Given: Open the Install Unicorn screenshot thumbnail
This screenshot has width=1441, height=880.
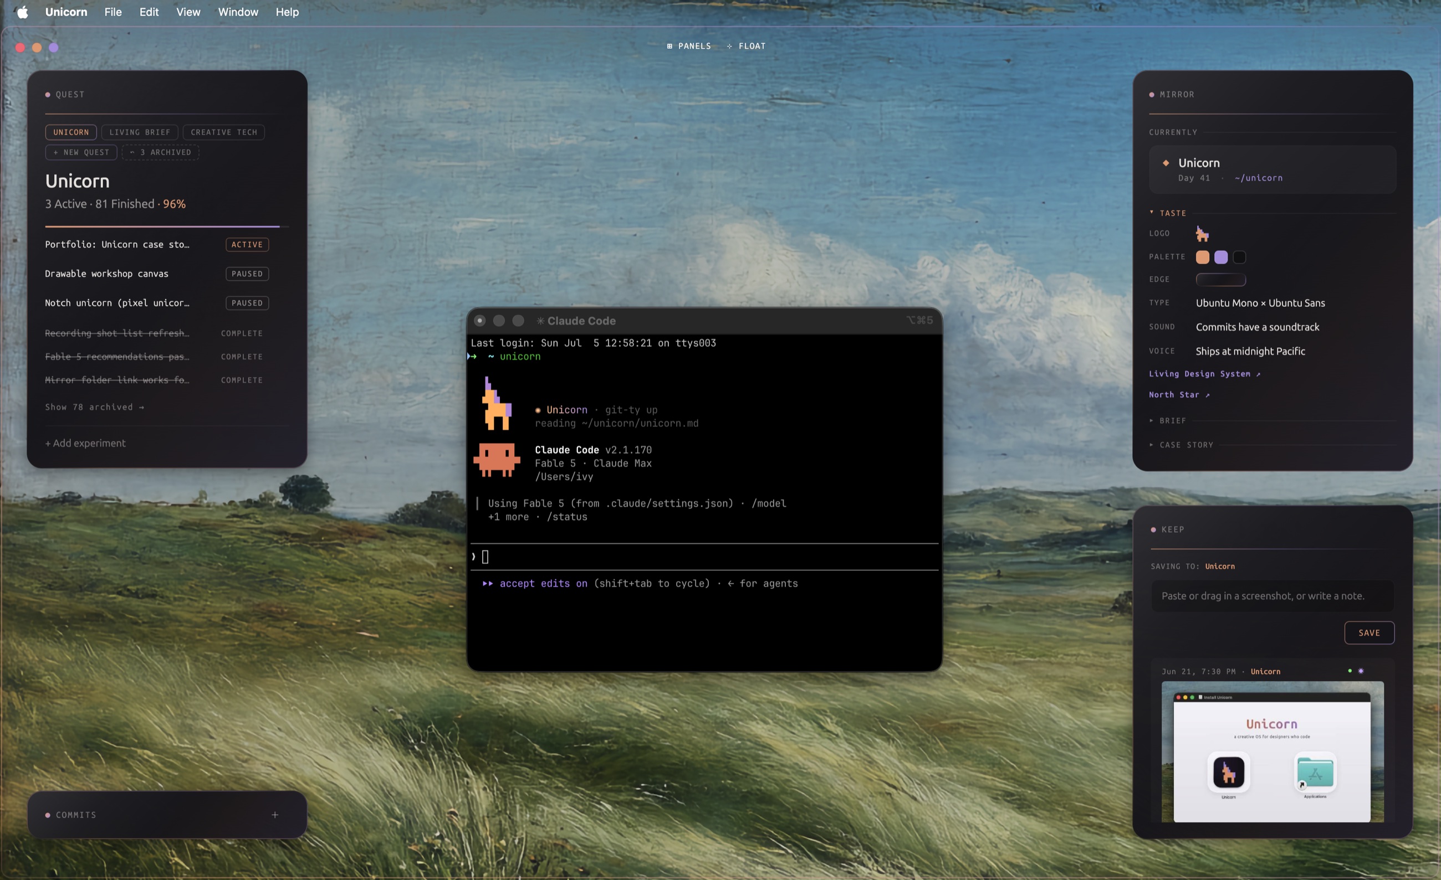Looking at the screenshot, I should [1273, 752].
